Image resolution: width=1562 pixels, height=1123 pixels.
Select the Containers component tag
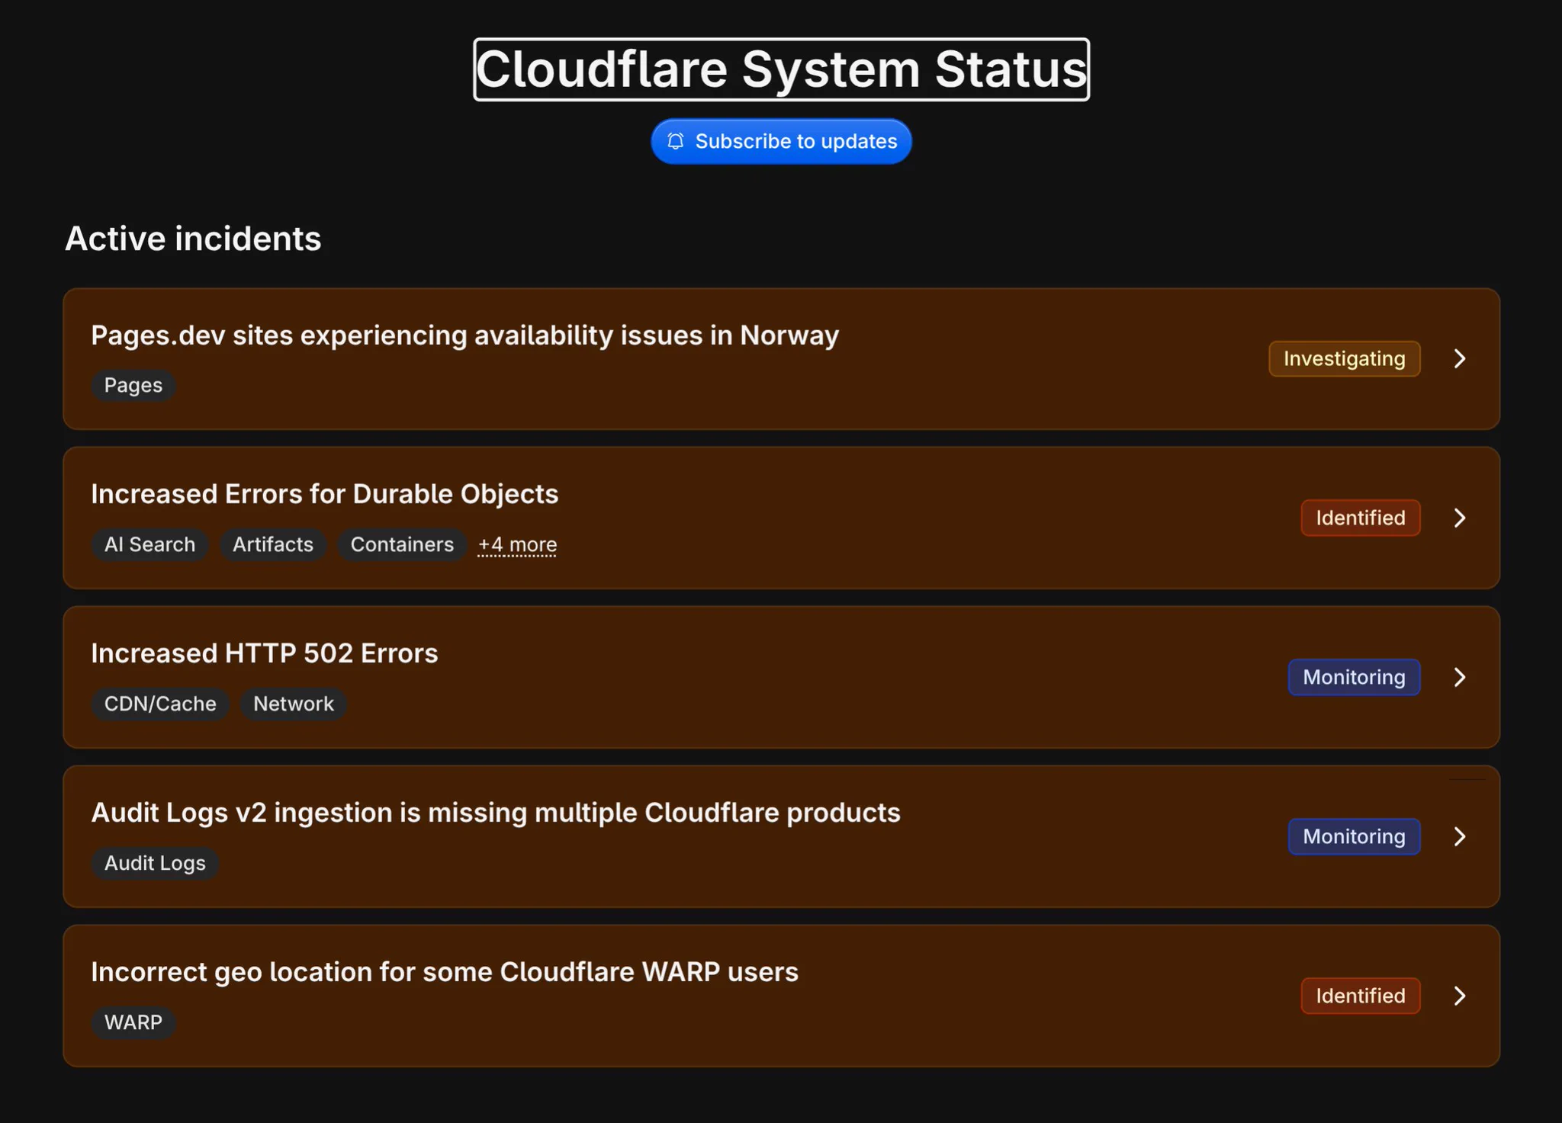point(402,544)
